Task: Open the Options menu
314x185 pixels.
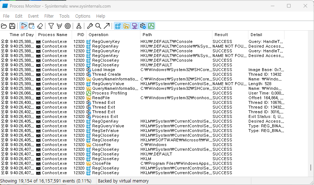Action: coord(83,16)
